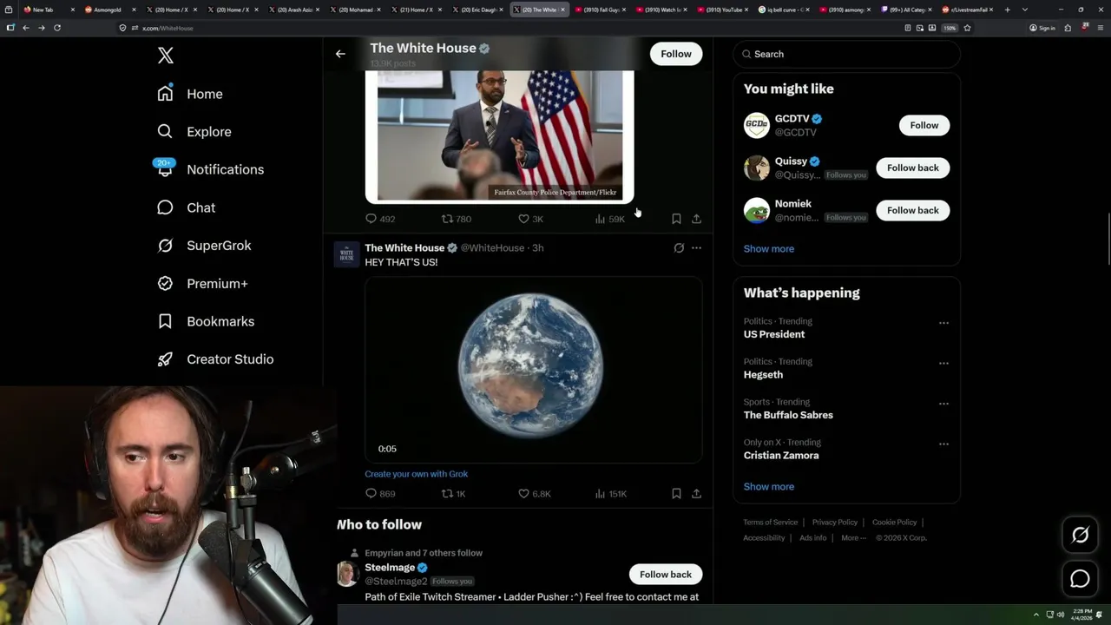Open more menu on HEY THAT'S US post
This screenshot has height=625, width=1111.
point(696,248)
